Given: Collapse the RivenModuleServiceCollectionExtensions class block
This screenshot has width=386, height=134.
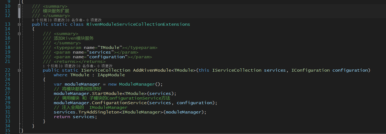Looking at the screenshot, I should (19, 24).
